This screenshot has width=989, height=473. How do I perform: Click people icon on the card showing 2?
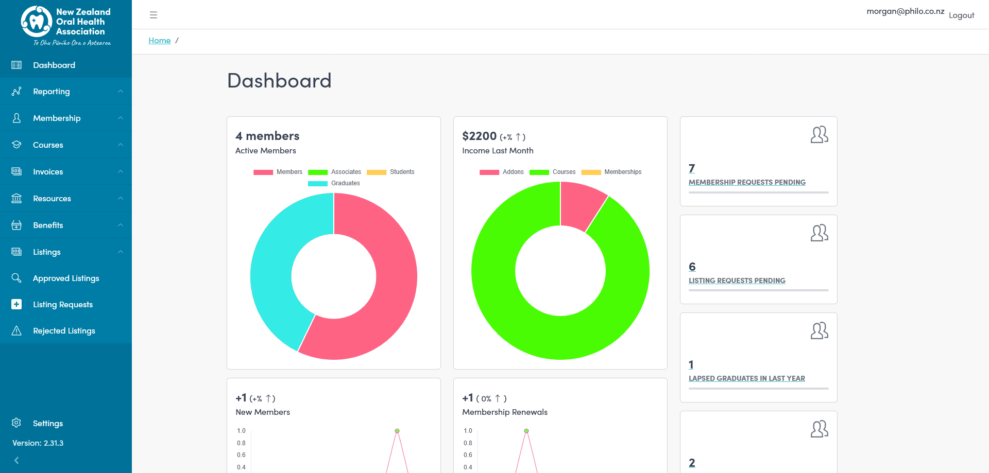pyautogui.click(x=819, y=429)
